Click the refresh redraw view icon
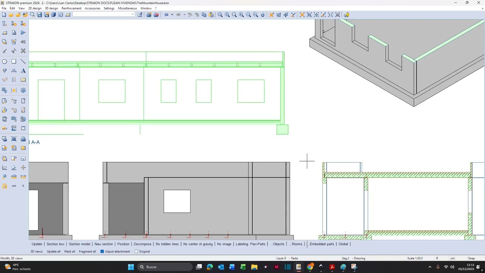The image size is (485, 273). (263, 15)
